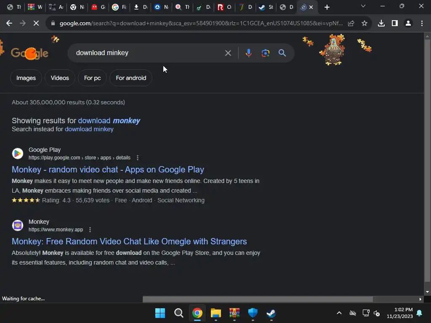
Task: Open a new browser tab
Action: pyautogui.click(x=327, y=7)
